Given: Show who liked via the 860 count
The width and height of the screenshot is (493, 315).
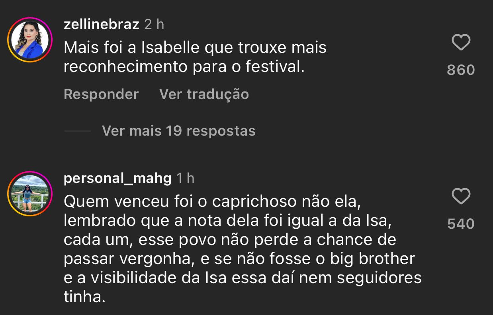Looking at the screenshot, I should [461, 70].
